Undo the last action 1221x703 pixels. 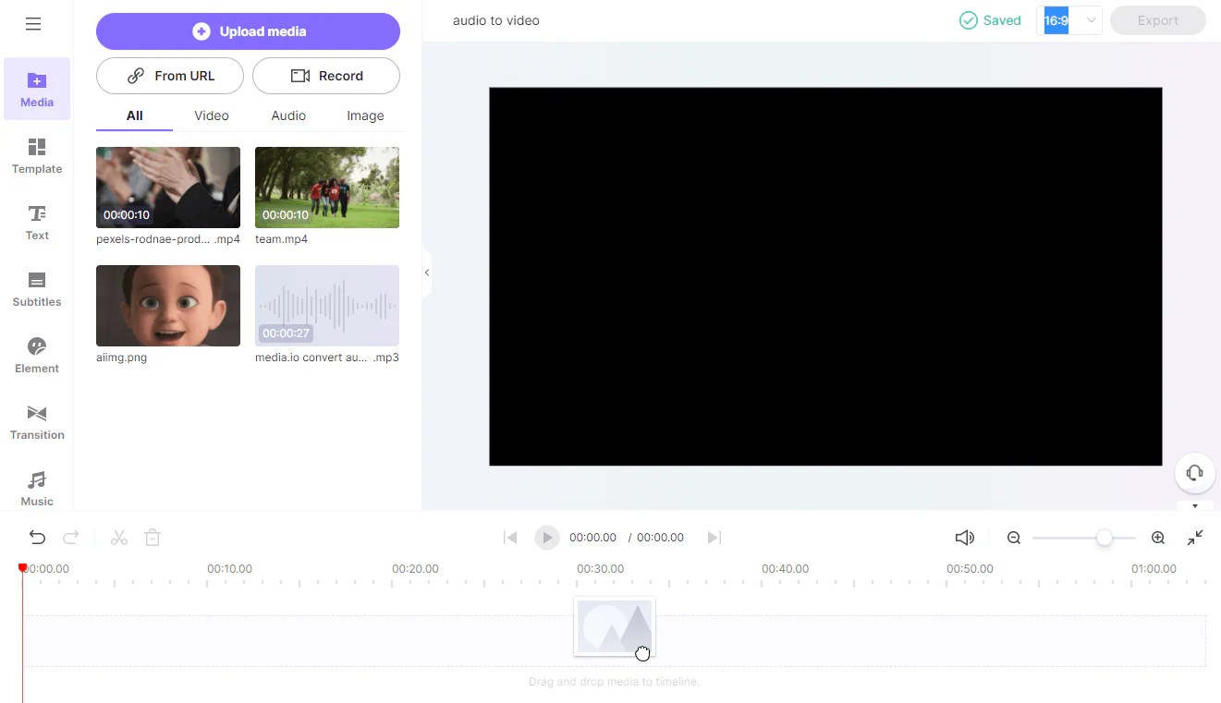pyautogui.click(x=37, y=537)
